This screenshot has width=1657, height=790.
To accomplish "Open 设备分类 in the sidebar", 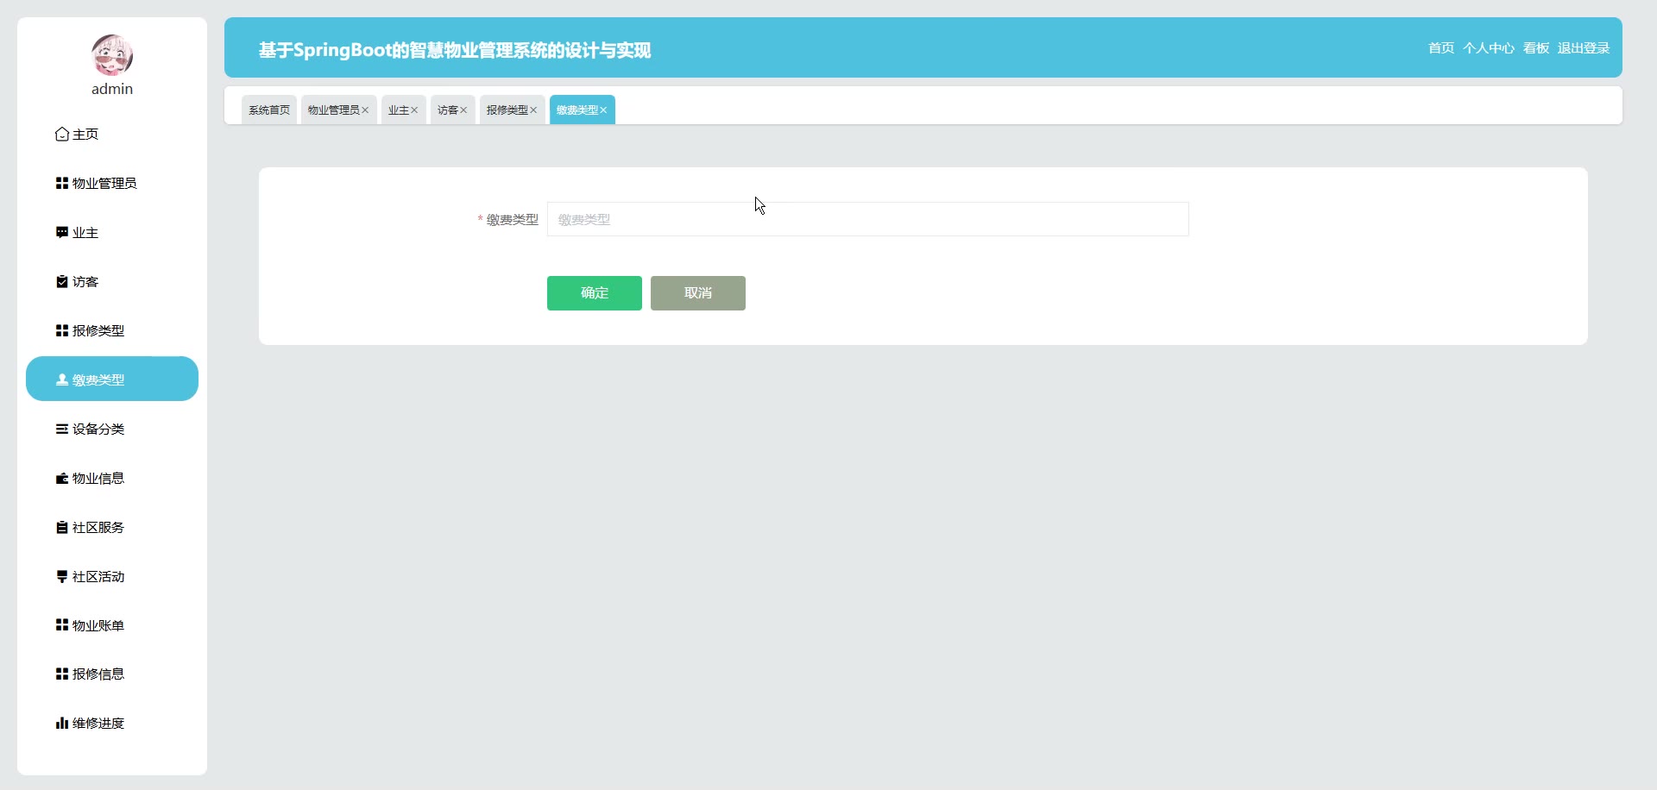I will [x=112, y=429].
